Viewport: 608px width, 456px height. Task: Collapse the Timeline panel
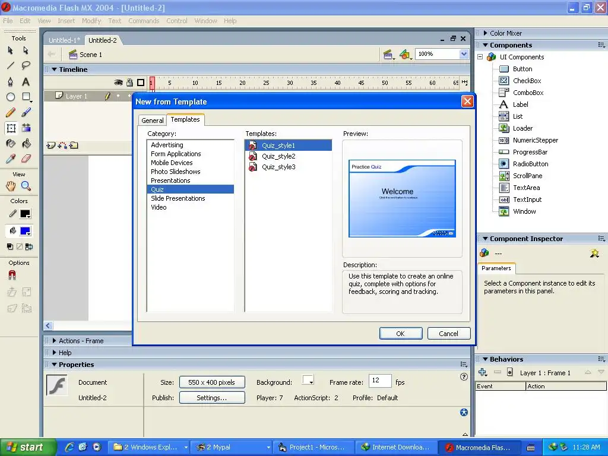pos(54,69)
